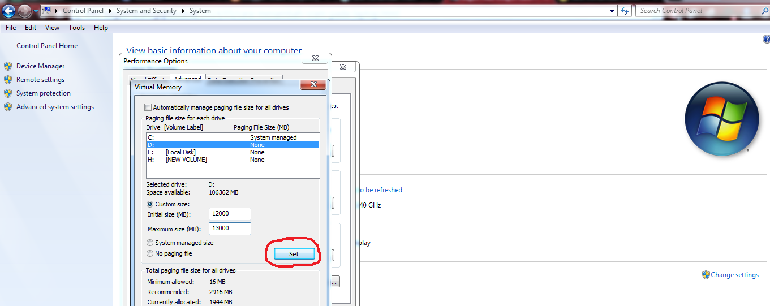Open the File menu
770x306 pixels.
(x=11, y=28)
